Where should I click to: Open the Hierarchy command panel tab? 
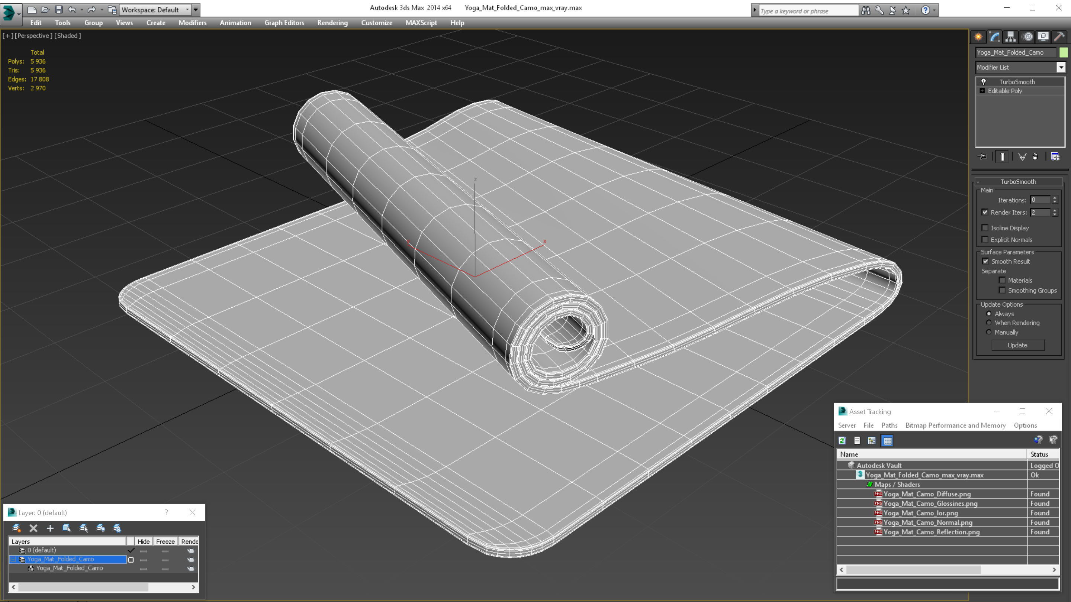(x=1010, y=37)
